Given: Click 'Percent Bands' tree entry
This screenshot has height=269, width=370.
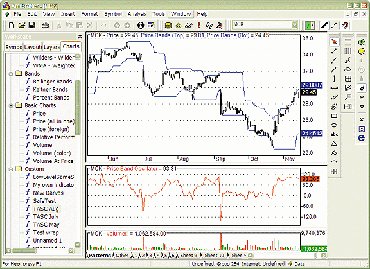Looking at the screenshot, I should point(51,98).
